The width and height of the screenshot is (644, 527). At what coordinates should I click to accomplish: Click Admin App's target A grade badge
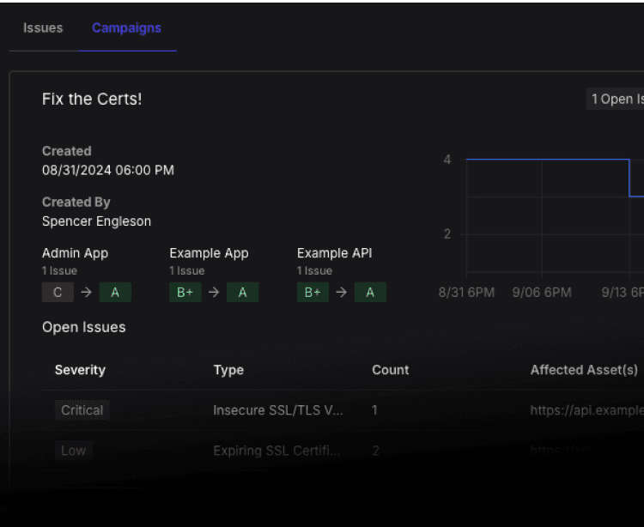point(115,293)
